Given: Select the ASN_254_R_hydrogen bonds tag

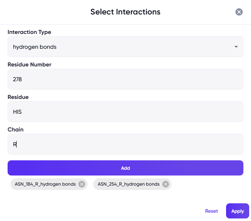Looking at the screenshot, I should [x=128, y=184].
